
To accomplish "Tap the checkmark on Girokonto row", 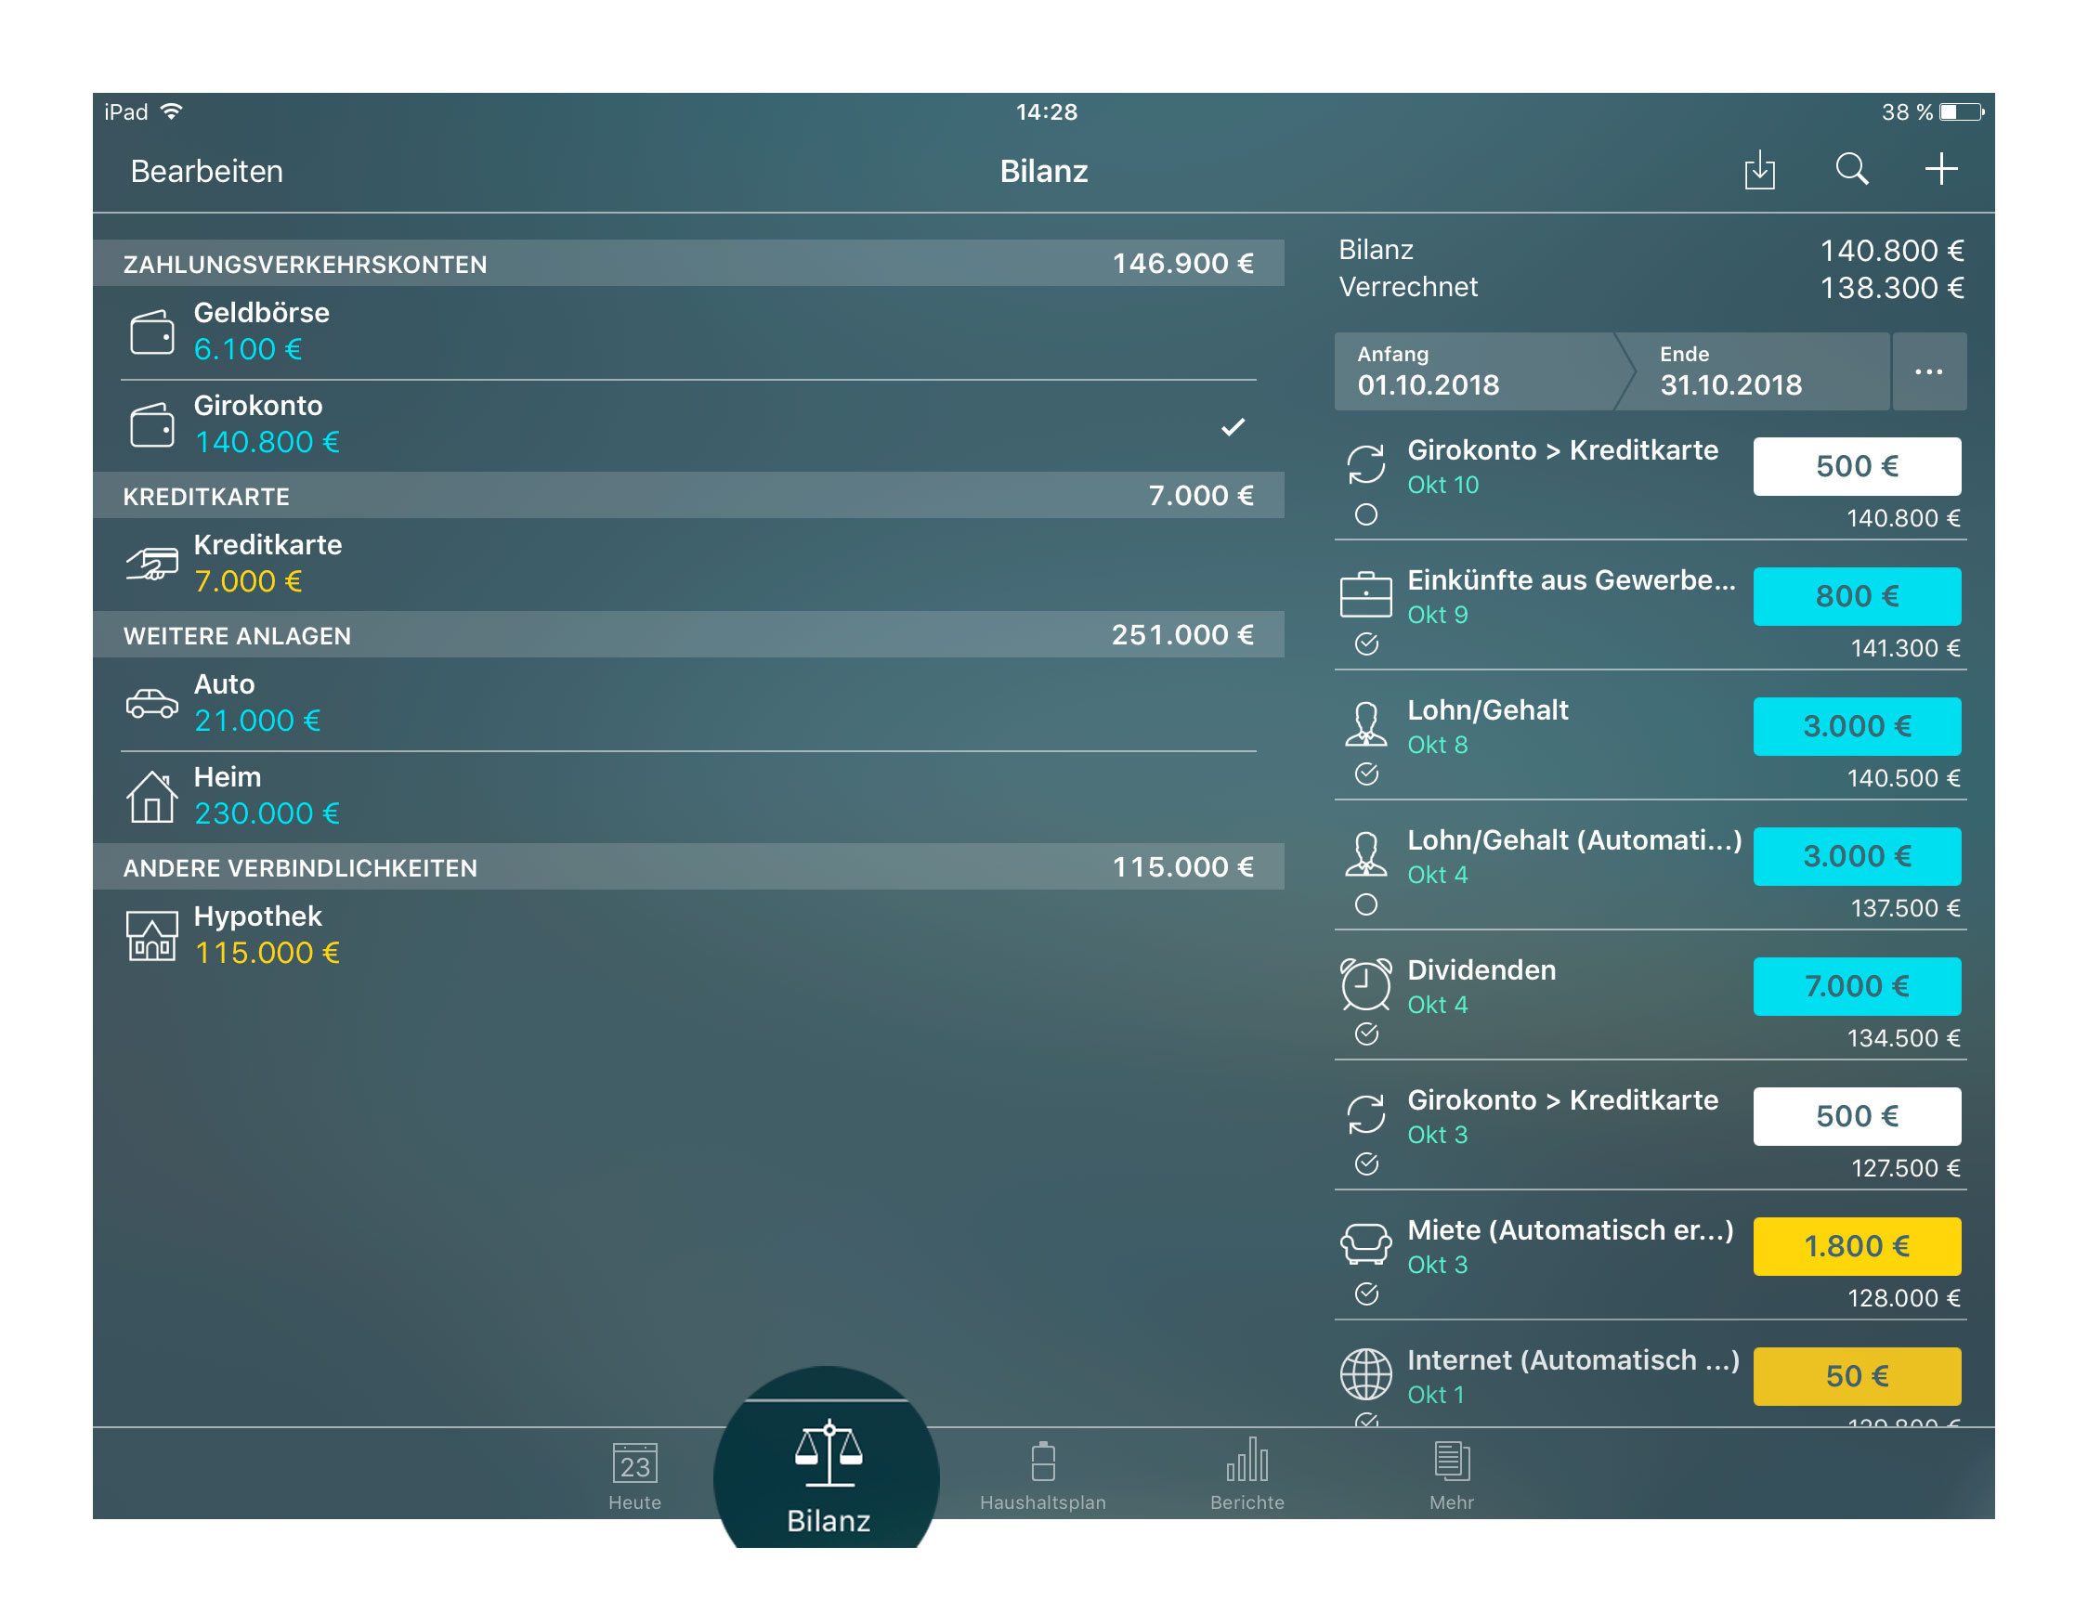I will [1233, 426].
